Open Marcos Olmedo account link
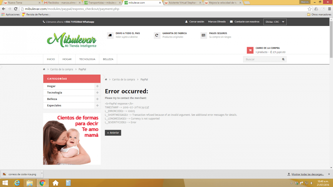Image resolution: width=333 pixels, height=187 pixels. point(217,22)
